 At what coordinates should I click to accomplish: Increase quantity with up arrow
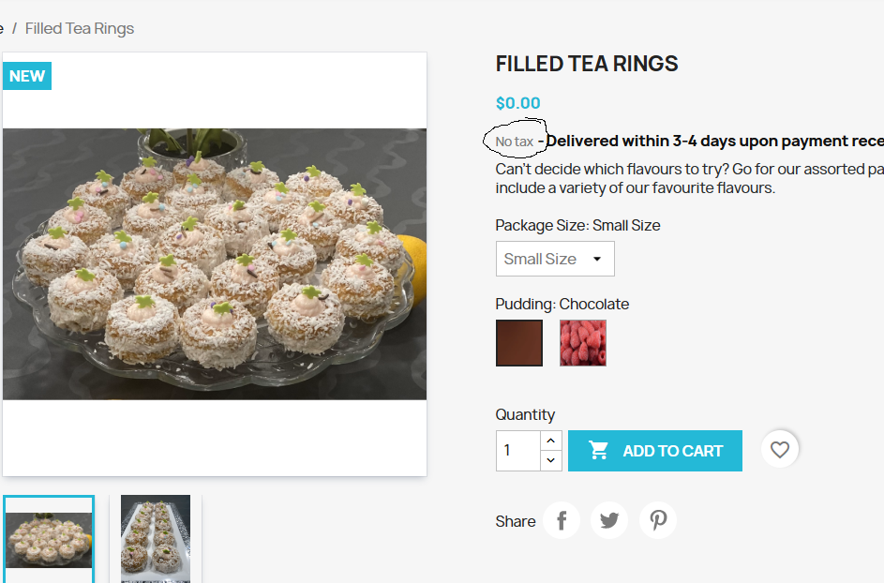(551, 441)
